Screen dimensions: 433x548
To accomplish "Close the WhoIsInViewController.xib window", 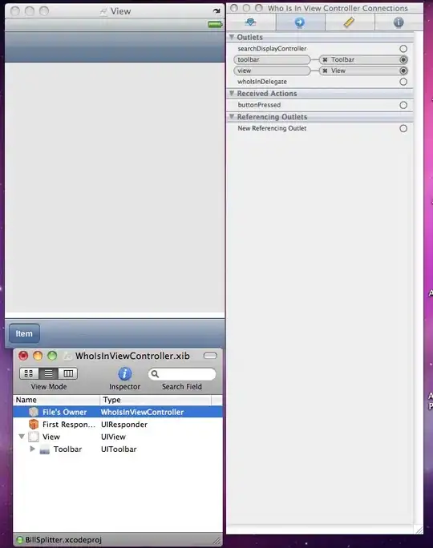I will pyautogui.click(x=23, y=356).
